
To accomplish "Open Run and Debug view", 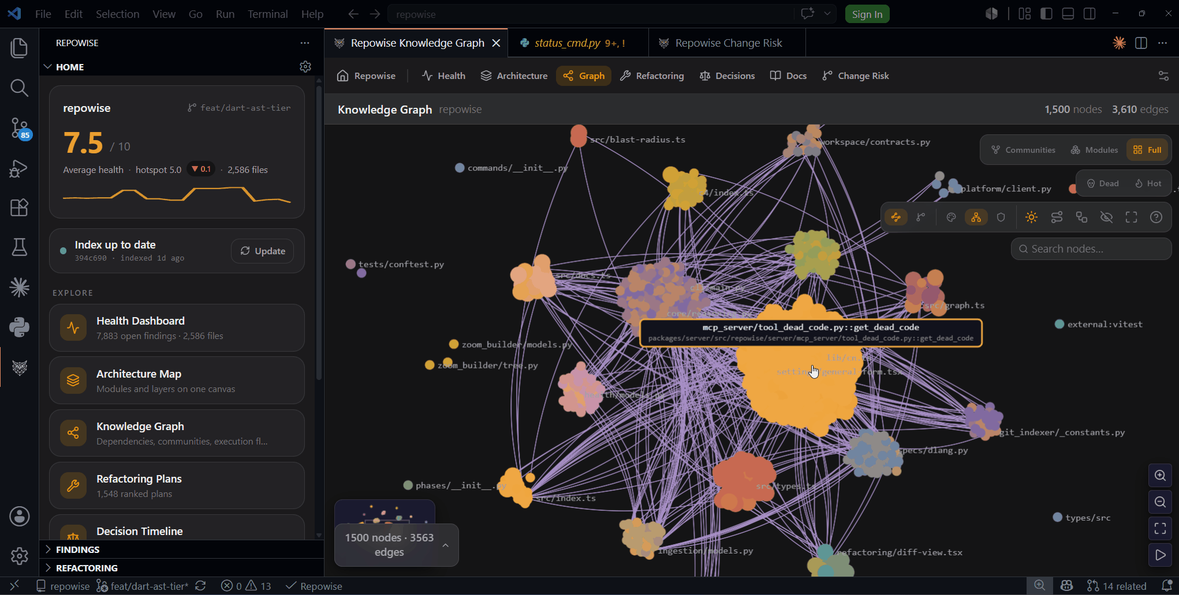I will click(19, 168).
